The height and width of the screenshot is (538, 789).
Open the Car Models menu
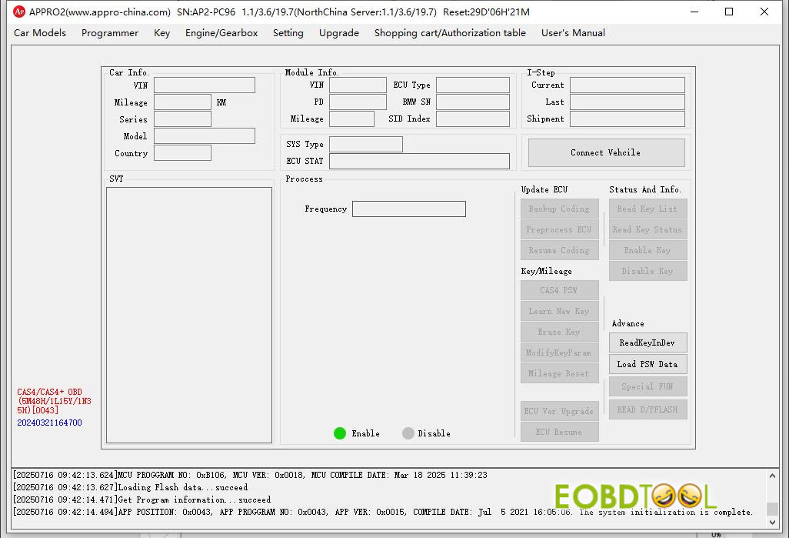coord(40,33)
